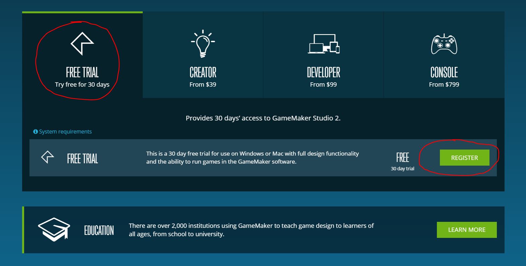
Task: Click the lightbulb icon for Creator
Action: [x=203, y=44]
